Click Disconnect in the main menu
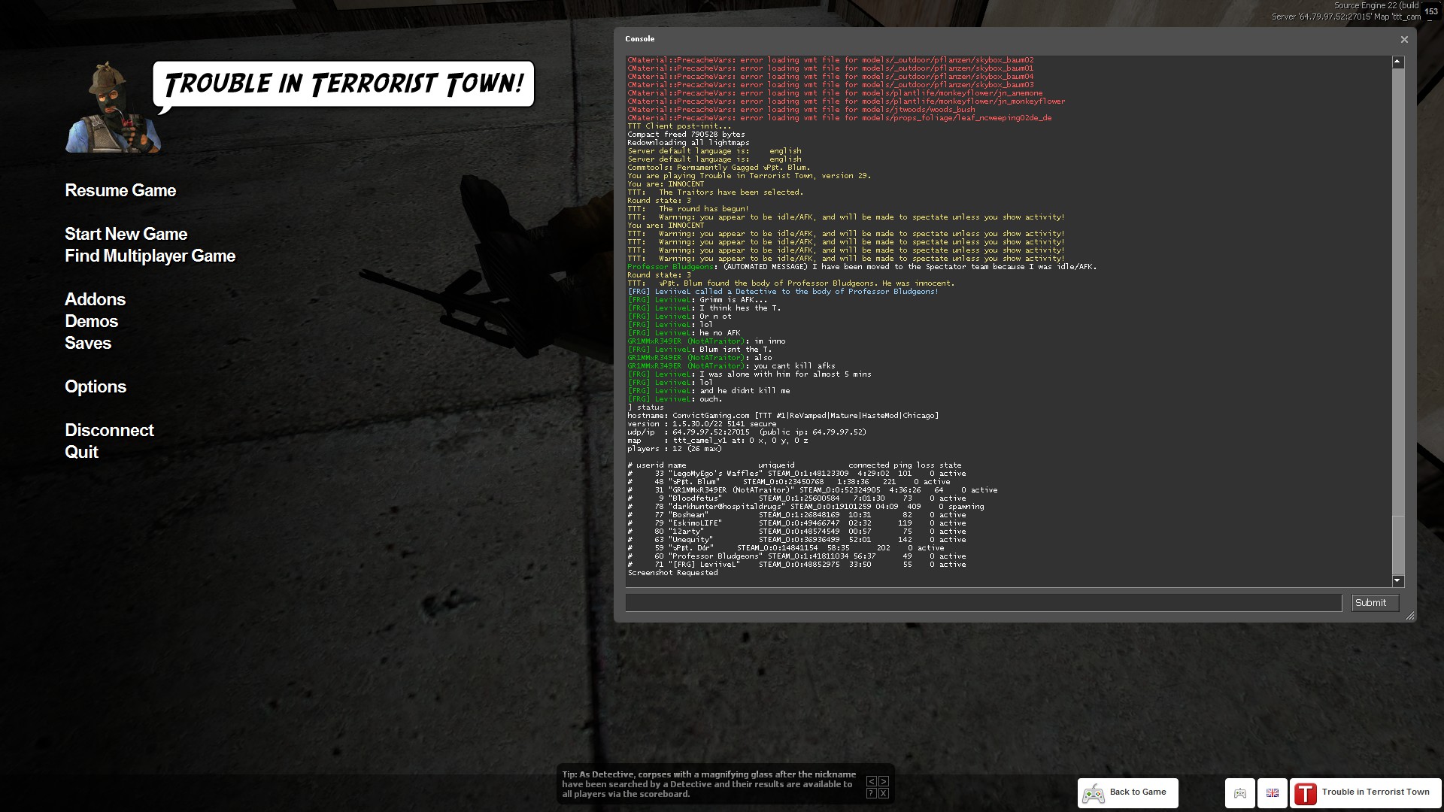 109,431
